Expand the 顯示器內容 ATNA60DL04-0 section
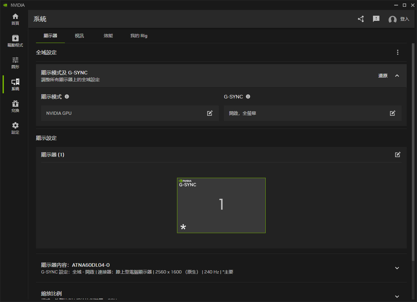The height and width of the screenshot is (302, 417). point(397,268)
